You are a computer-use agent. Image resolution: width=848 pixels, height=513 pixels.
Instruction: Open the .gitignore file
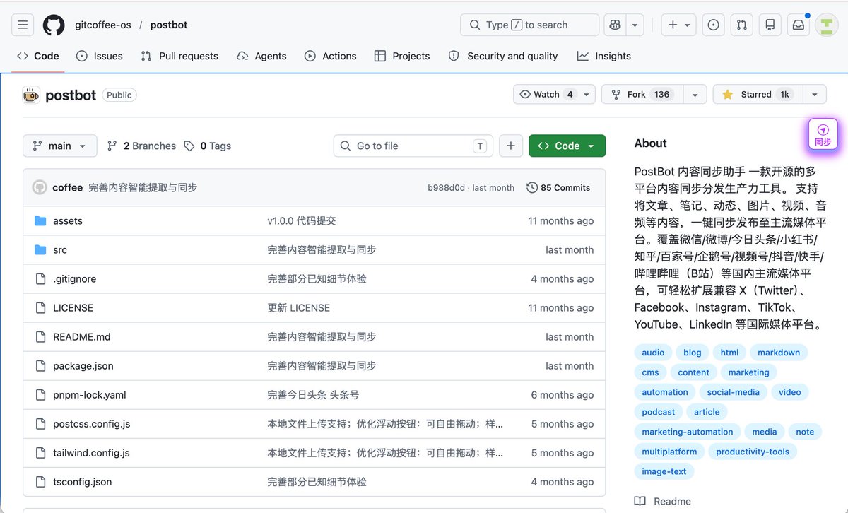74,278
